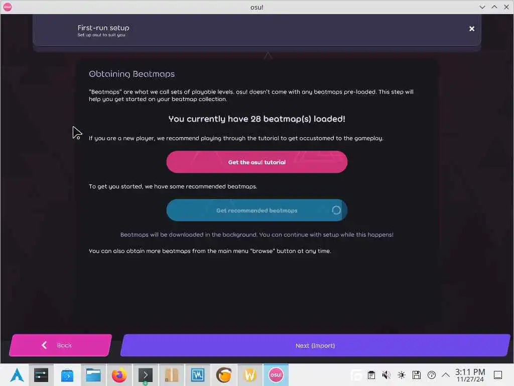Screen dimensions: 514x386
Task: Click Get recommended beatmaps button
Action: pyautogui.click(x=256, y=211)
